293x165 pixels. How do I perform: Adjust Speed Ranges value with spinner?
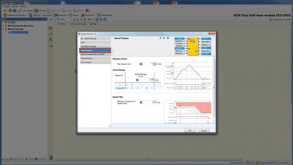point(152,80)
